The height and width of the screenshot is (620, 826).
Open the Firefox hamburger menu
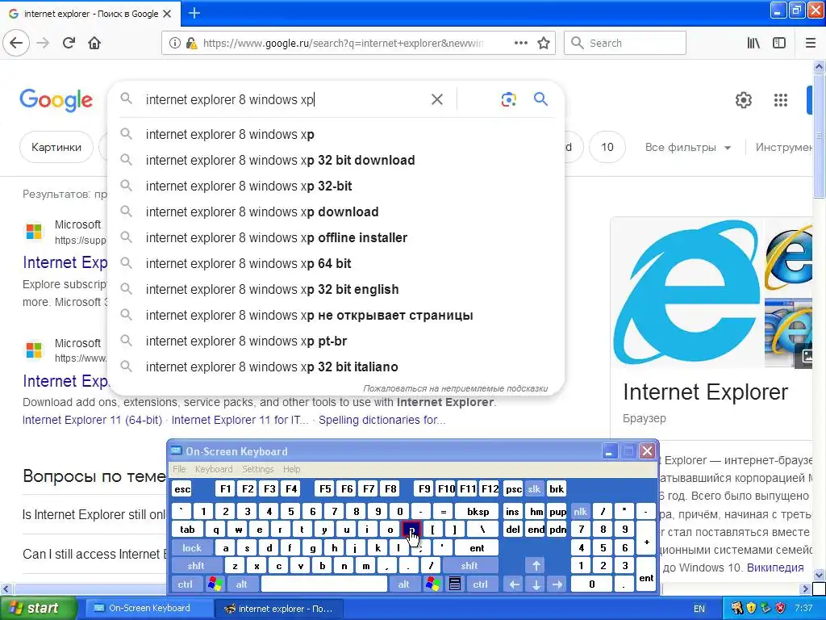pyautogui.click(x=811, y=44)
